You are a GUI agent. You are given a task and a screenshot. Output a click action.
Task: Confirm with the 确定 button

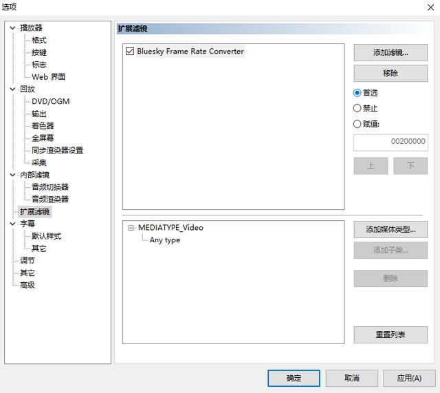tap(294, 378)
